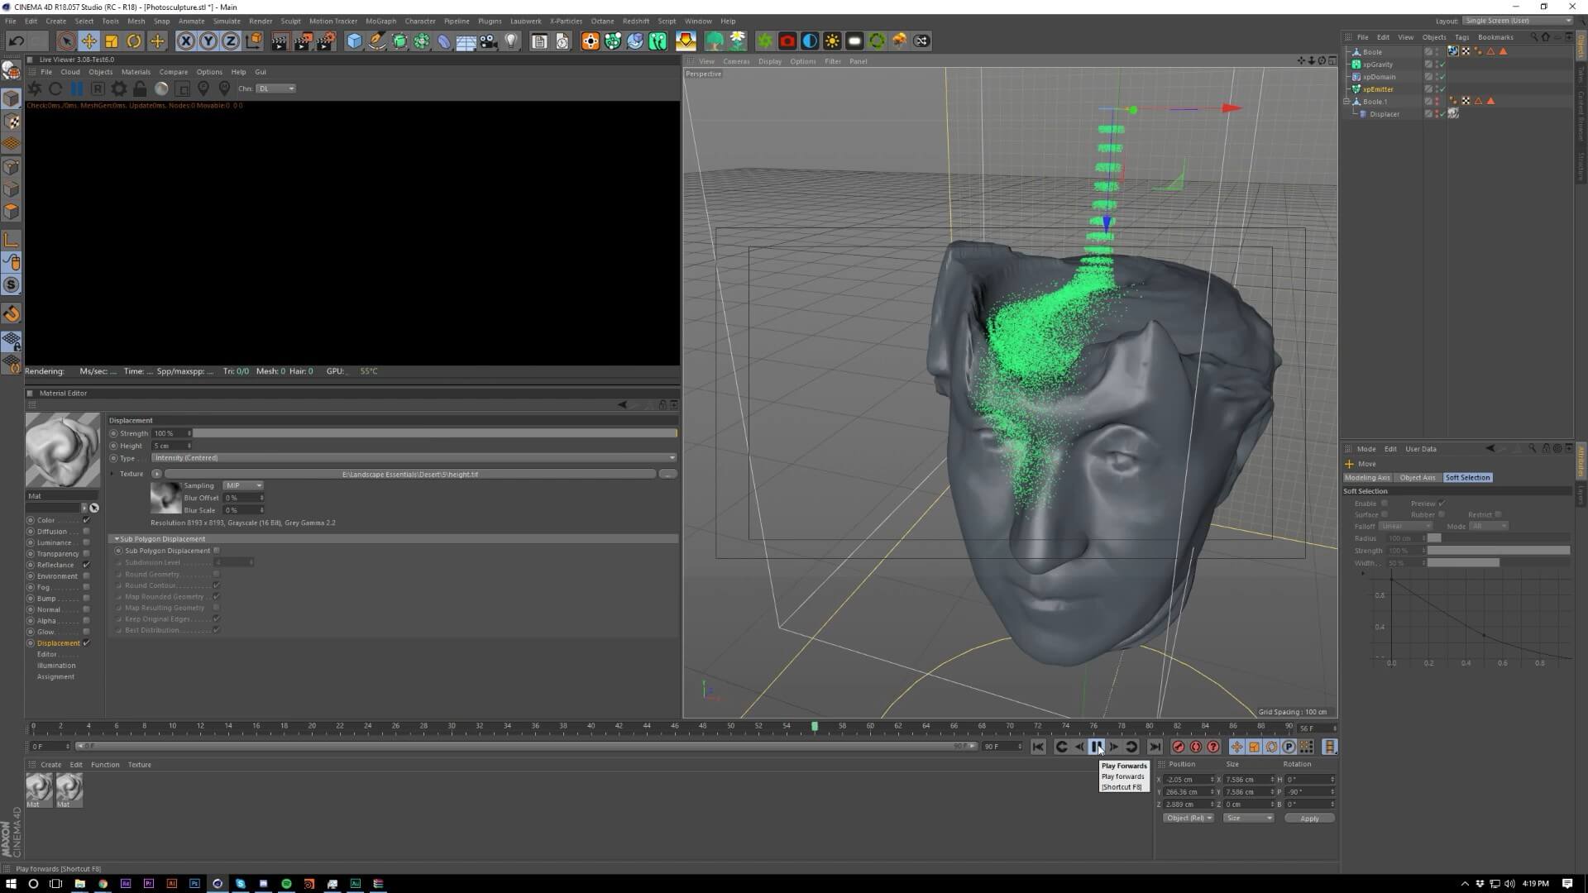The height and width of the screenshot is (893, 1588).
Task: Click the Apply button in coordinates
Action: pyautogui.click(x=1309, y=819)
